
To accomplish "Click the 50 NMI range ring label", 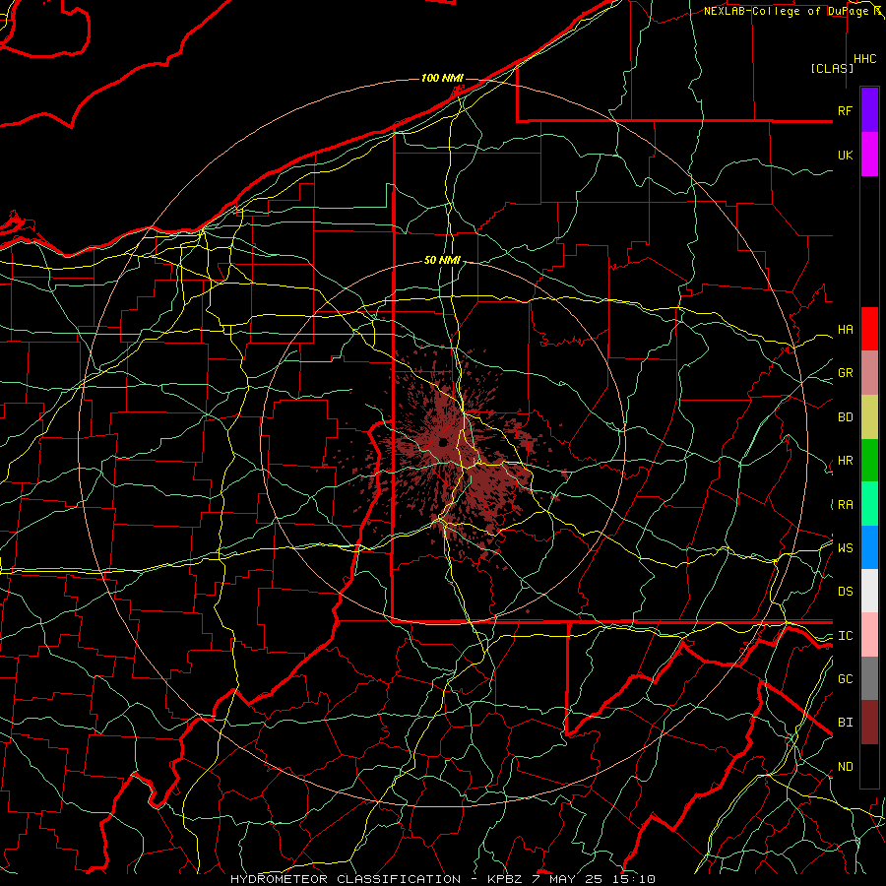I will tap(442, 260).
